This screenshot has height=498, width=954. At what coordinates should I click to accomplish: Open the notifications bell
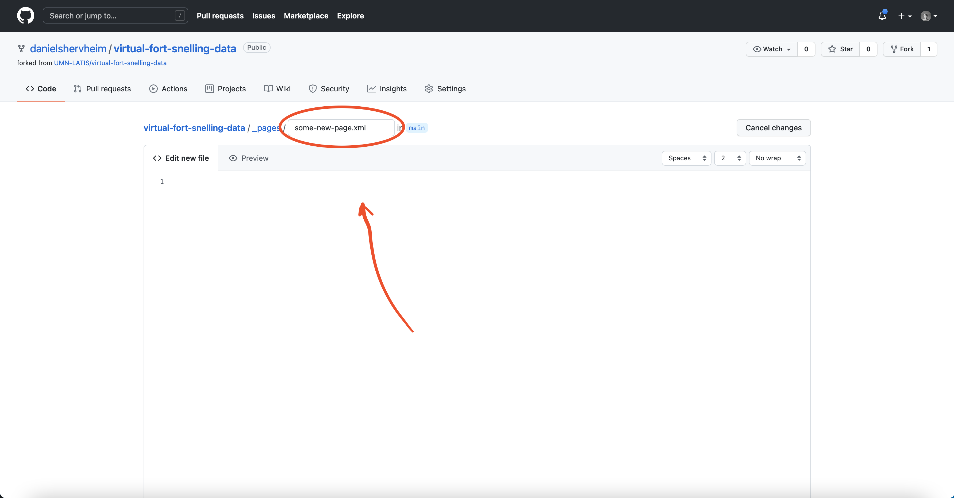(882, 16)
